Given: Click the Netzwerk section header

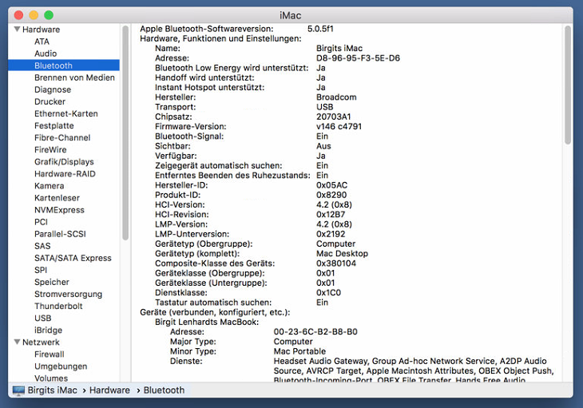Looking at the screenshot, I should [41, 342].
